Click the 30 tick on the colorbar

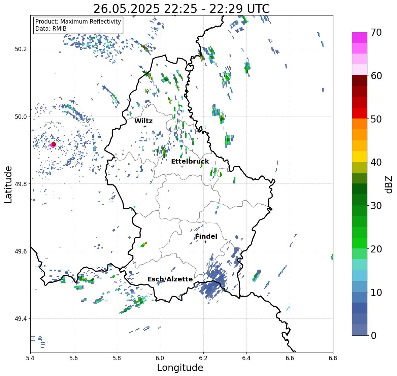tap(376, 205)
